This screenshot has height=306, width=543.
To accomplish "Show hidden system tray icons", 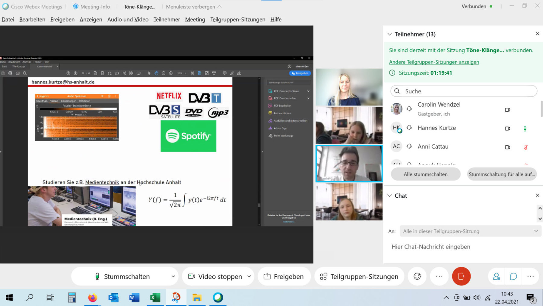I will click(x=446, y=298).
